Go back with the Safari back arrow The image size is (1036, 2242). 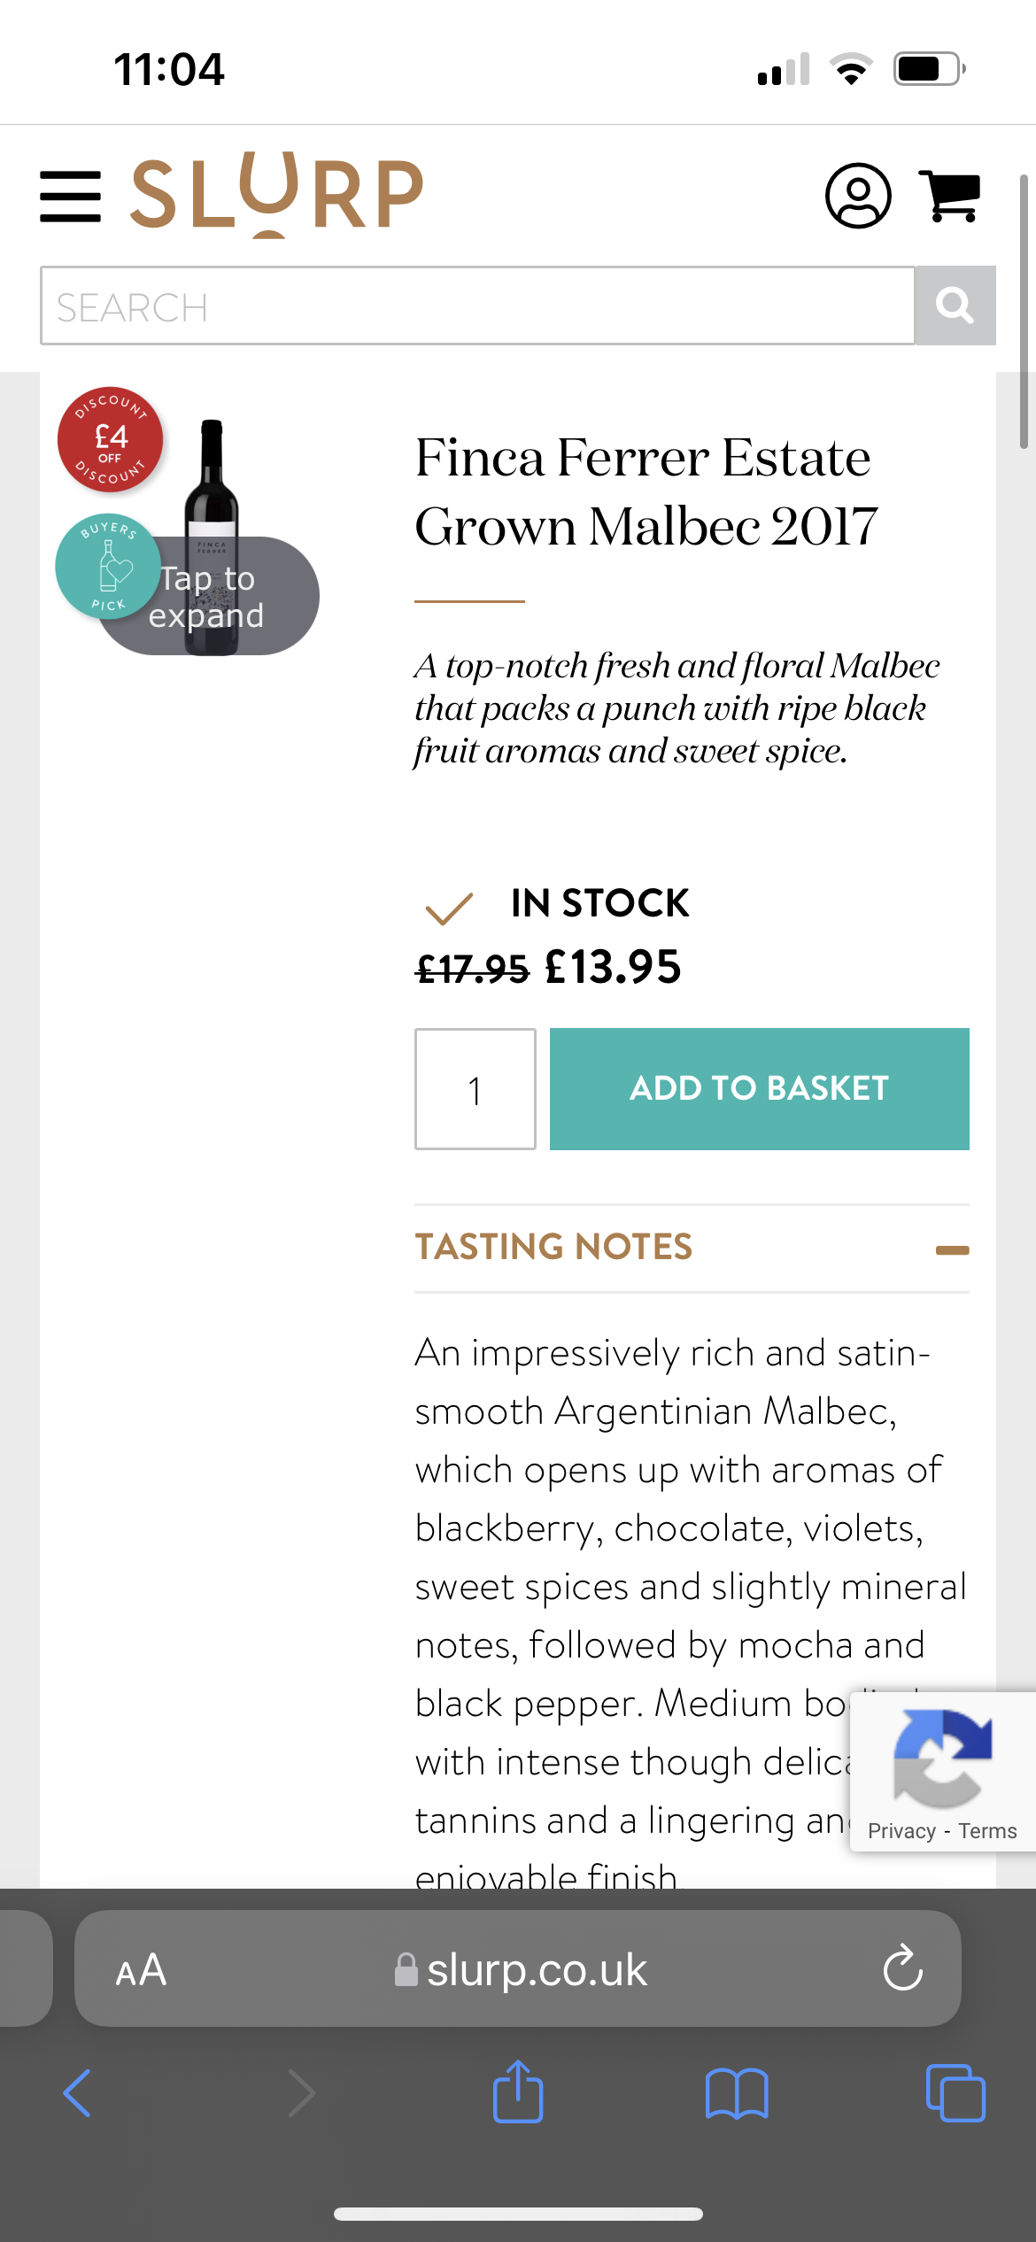(x=78, y=2094)
